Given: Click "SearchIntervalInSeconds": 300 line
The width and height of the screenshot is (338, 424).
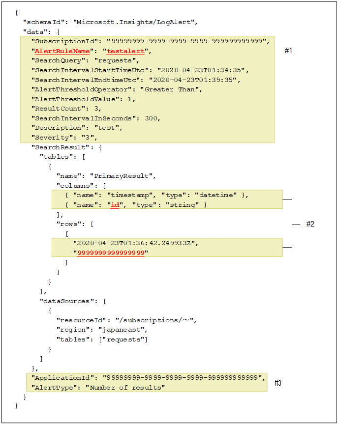Looking at the screenshot, I should (x=96, y=118).
